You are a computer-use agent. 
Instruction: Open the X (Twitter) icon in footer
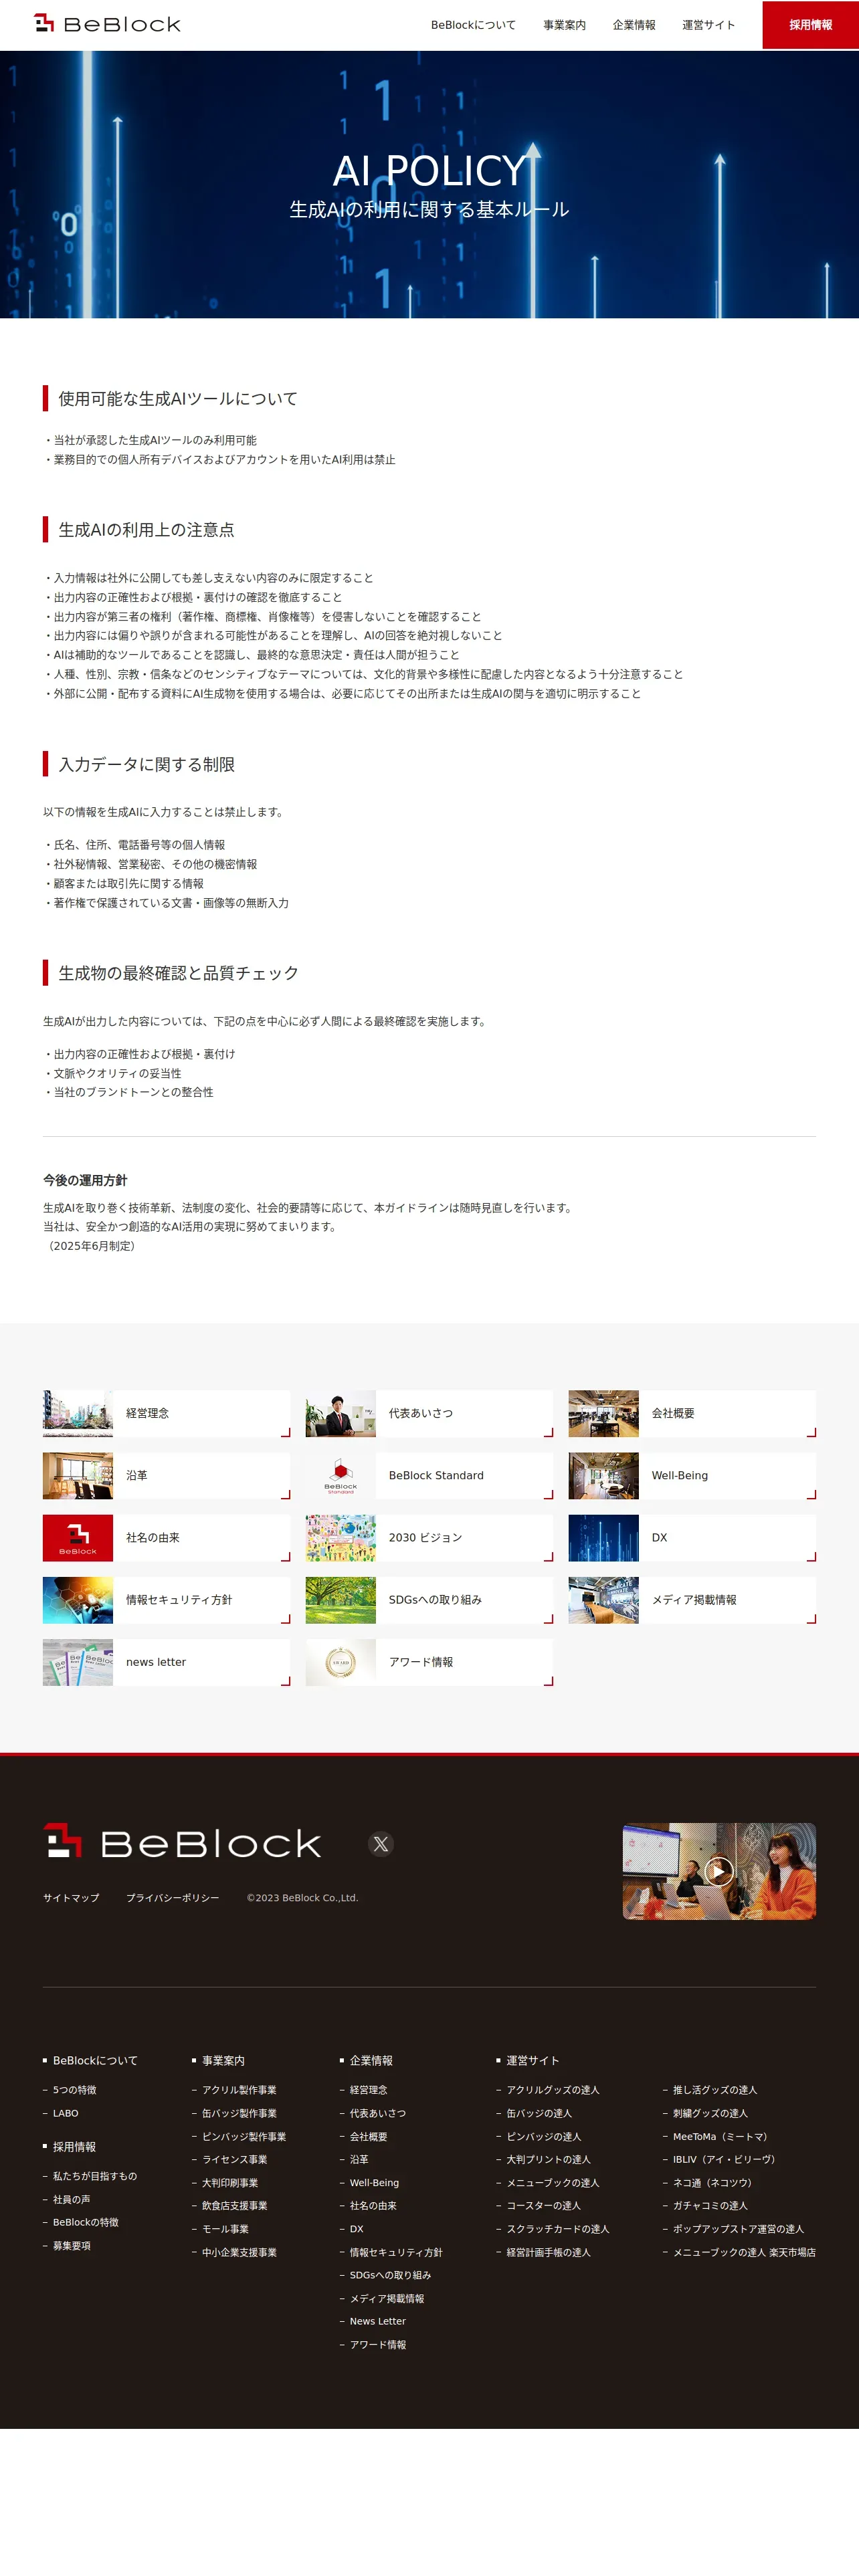(x=381, y=1844)
